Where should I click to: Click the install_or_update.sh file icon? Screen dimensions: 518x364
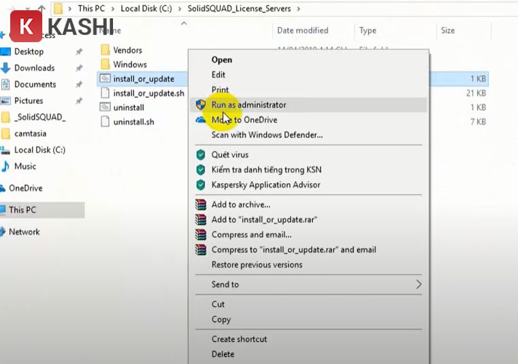point(105,93)
